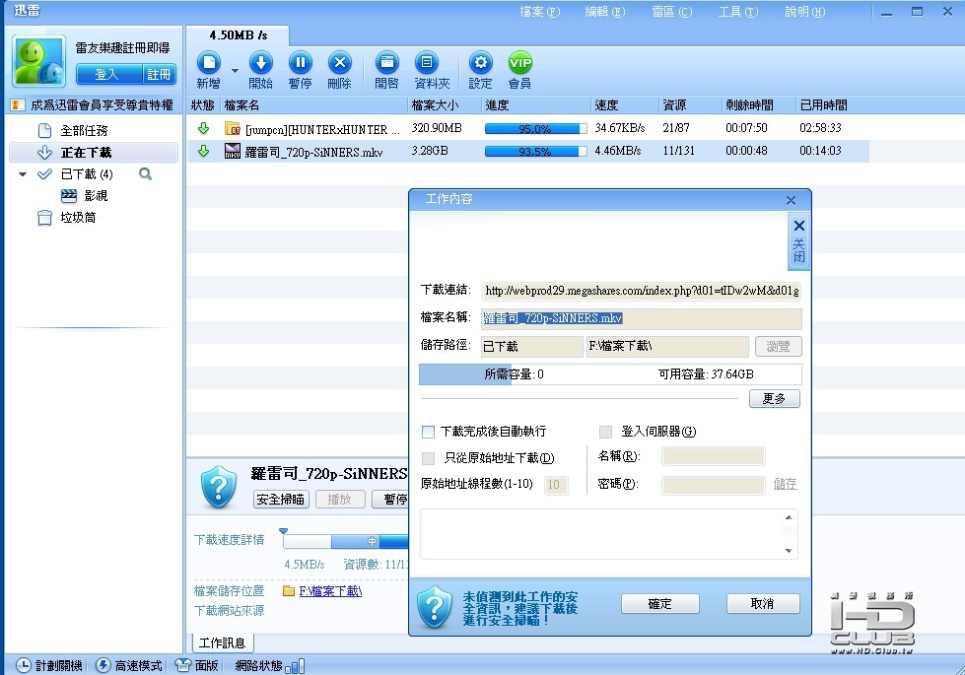Click the 儲存 link beside password
This screenshot has height=675, width=965.
pyautogui.click(x=786, y=484)
